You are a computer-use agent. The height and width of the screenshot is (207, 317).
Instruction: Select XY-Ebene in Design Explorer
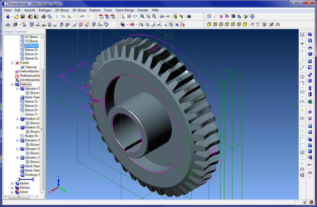point(31,37)
